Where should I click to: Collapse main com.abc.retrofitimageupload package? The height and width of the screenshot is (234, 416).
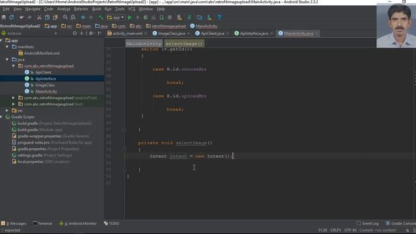point(14,66)
